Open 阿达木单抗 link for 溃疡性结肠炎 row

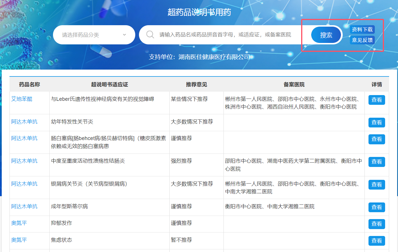[24, 161]
